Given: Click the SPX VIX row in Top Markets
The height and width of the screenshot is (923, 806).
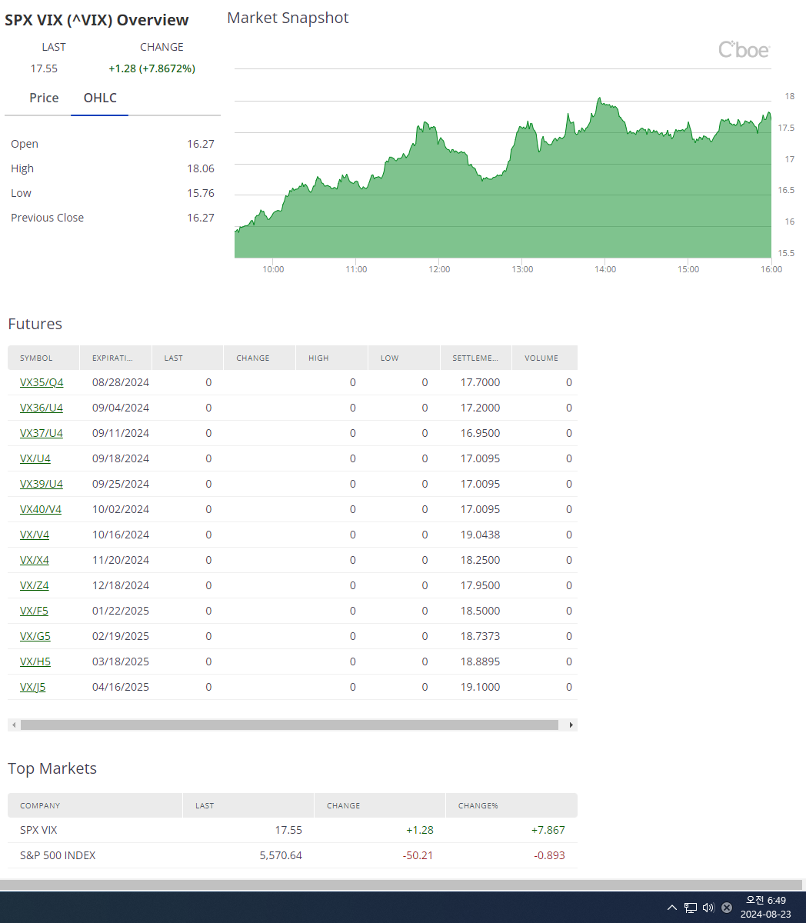Looking at the screenshot, I should (x=292, y=830).
